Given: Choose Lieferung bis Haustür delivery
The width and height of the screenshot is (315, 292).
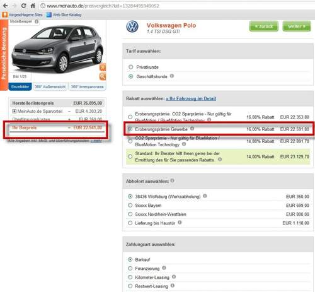Looking at the screenshot, I should 130,223.
